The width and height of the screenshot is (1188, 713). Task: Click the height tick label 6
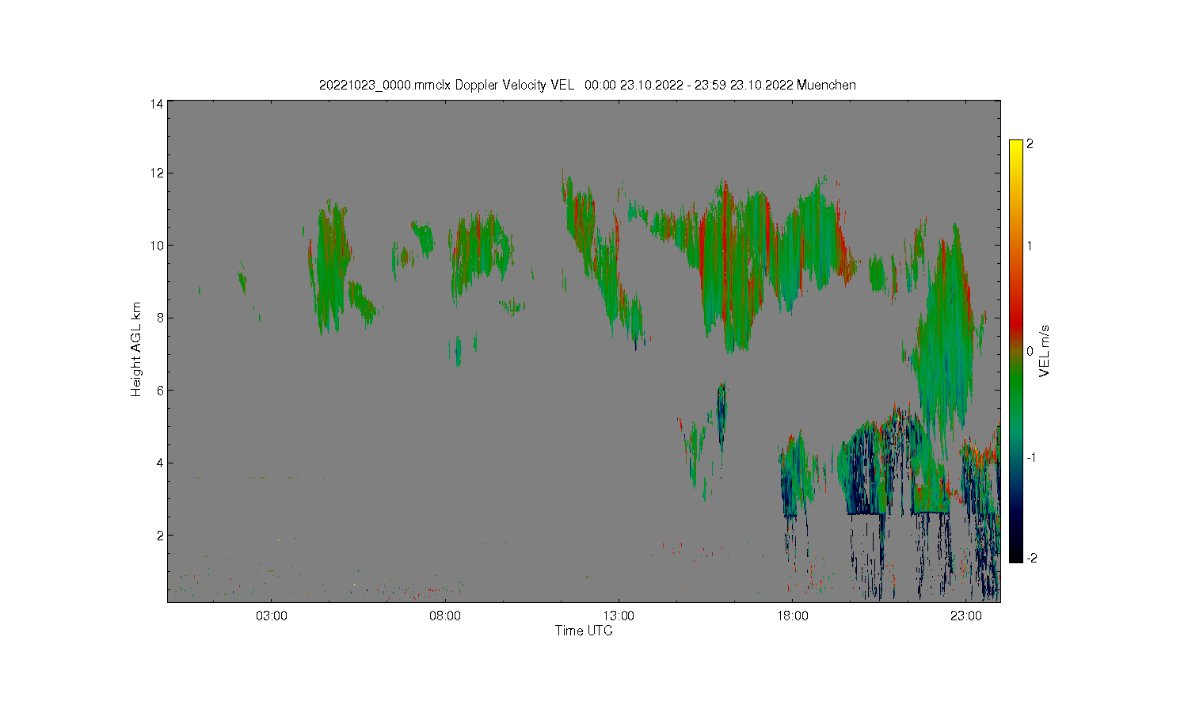pos(159,391)
